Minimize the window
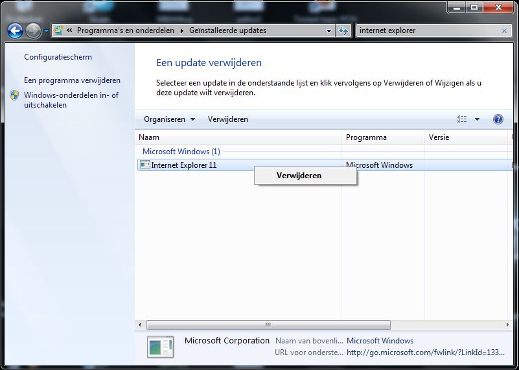The height and width of the screenshot is (370, 519). point(457,7)
